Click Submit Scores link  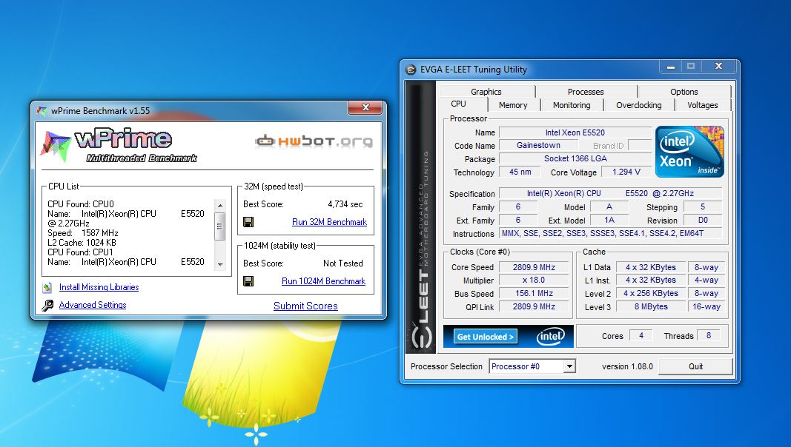tap(305, 306)
